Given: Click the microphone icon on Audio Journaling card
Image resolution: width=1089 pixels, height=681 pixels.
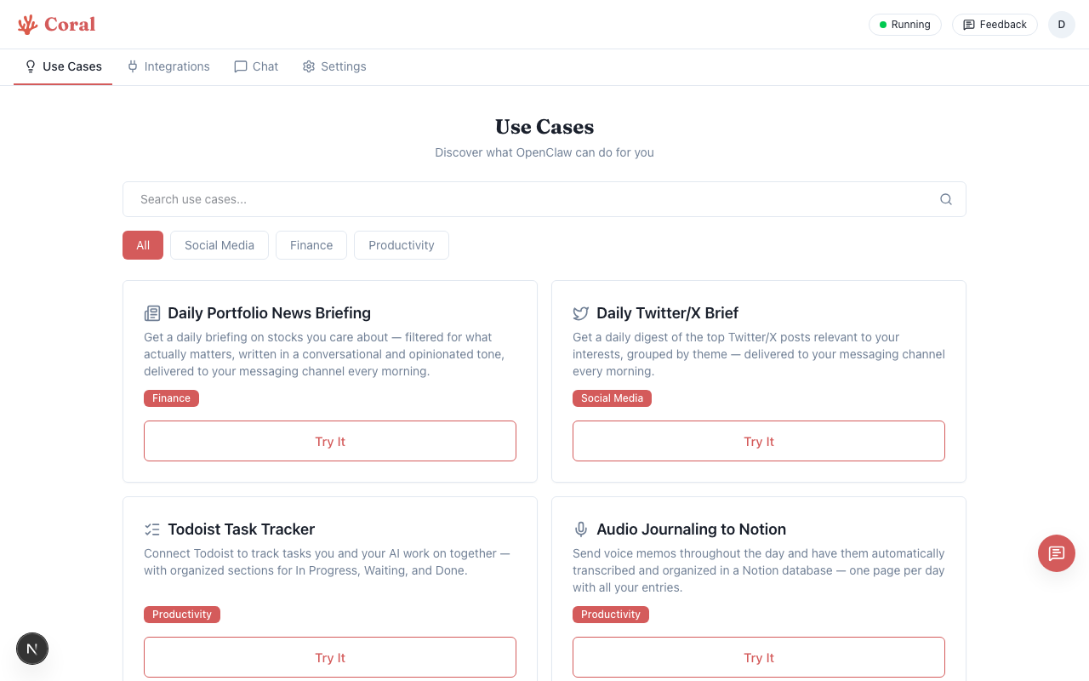Looking at the screenshot, I should (580, 529).
